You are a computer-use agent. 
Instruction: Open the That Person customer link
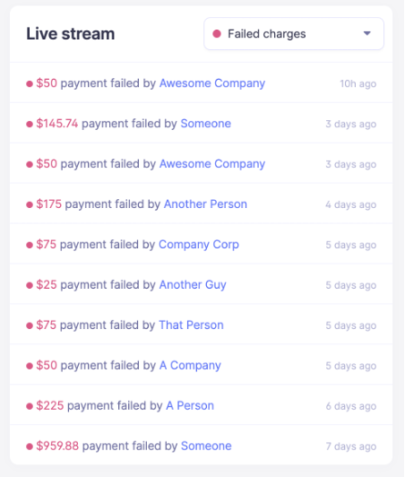191,325
